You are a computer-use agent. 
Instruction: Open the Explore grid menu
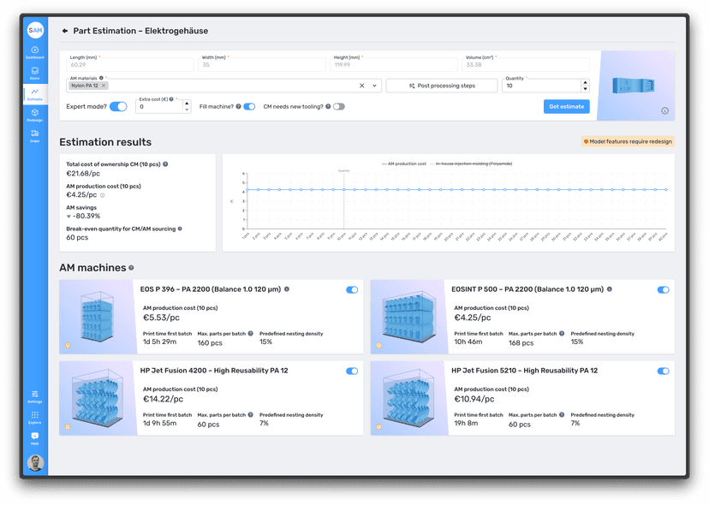point(35,418)
